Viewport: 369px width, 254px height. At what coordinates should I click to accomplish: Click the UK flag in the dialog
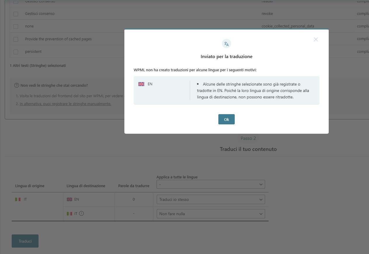tap(141, 84)
